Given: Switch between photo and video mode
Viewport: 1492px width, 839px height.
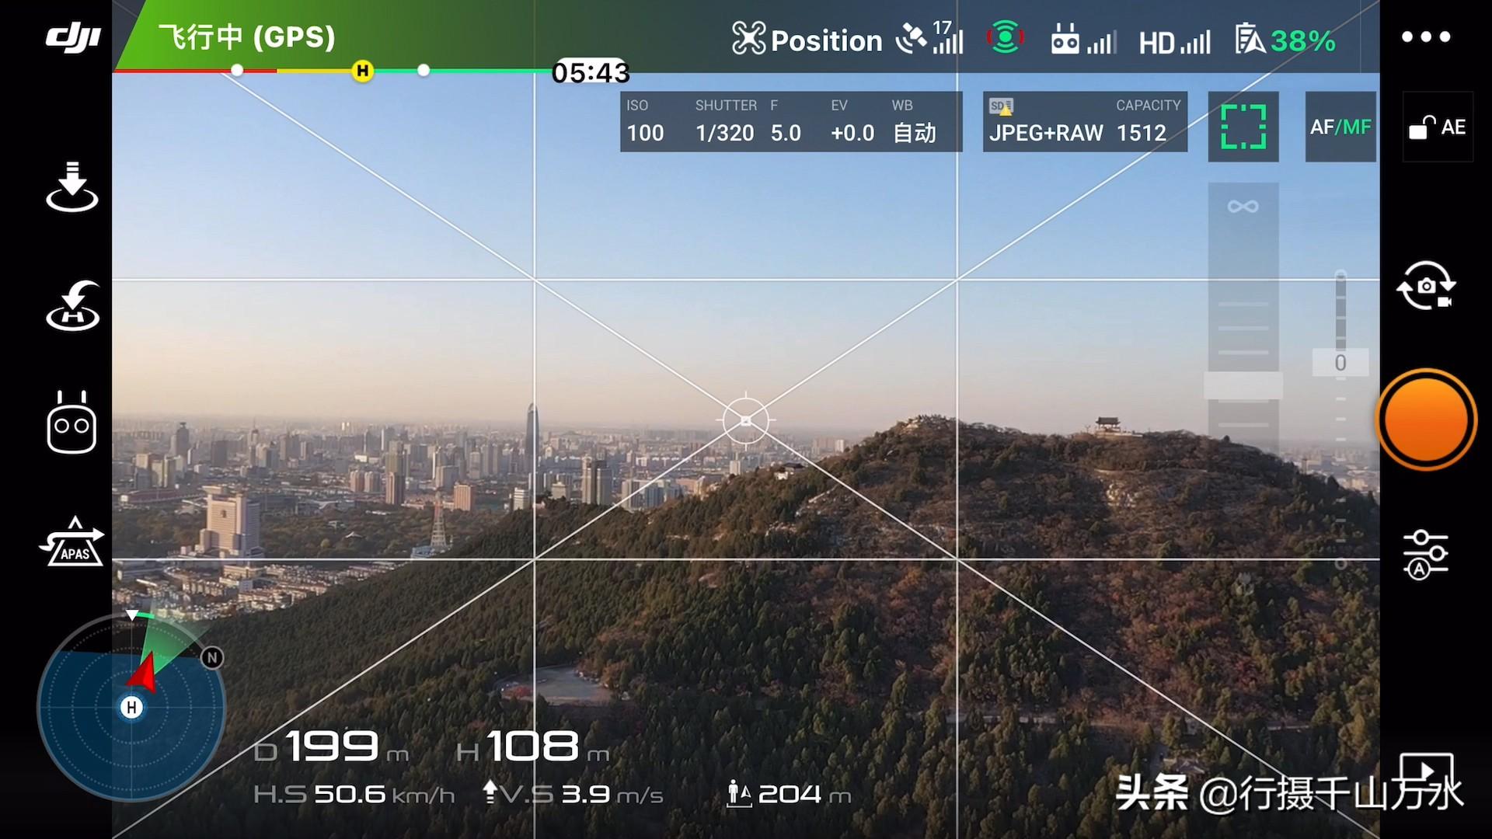Looking at the screenshot, I should [x=1425, y=286].
